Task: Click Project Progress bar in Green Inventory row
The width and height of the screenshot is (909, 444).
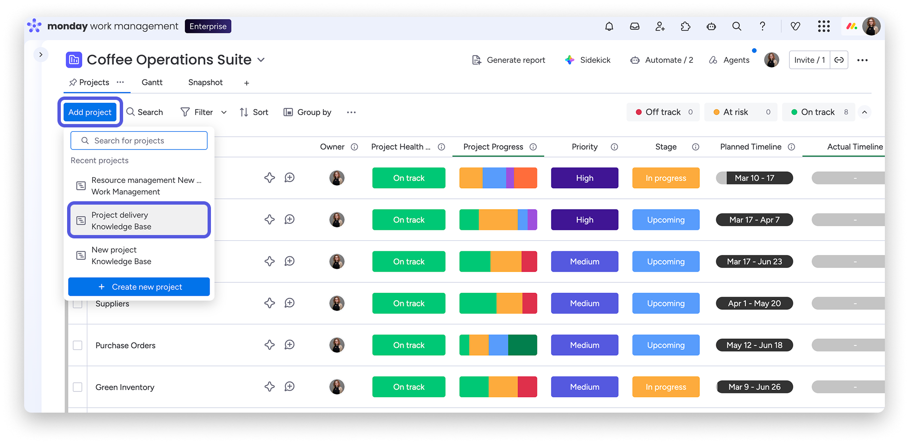Action: tap(498, 387)
